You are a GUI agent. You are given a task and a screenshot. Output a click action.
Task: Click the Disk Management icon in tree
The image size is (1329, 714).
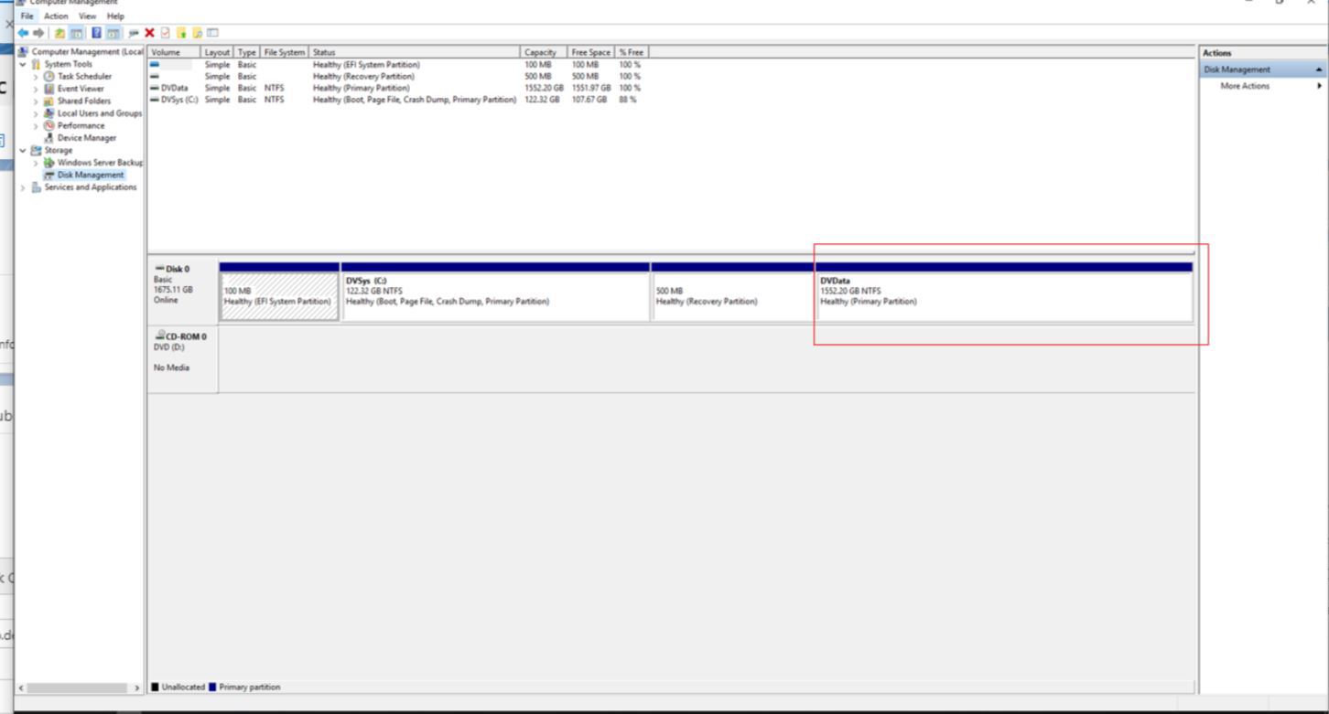tap(49, 175)
